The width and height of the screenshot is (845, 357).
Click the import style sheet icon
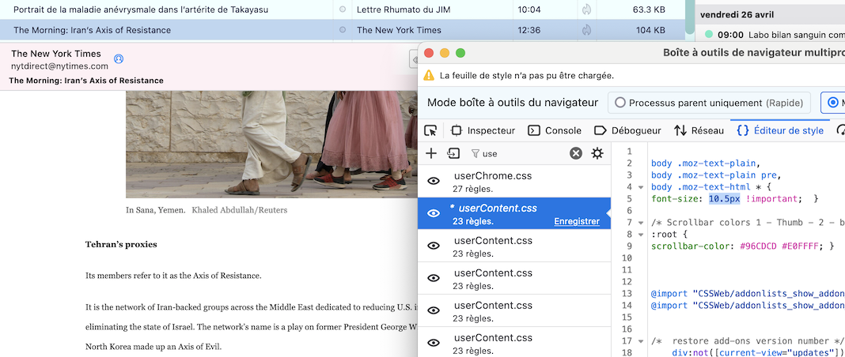point(453,153)
